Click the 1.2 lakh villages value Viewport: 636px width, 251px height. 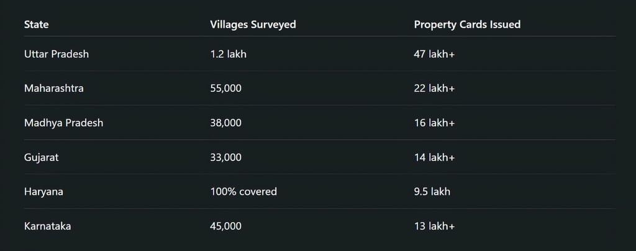pyautogui.click(x=229, y=54)
